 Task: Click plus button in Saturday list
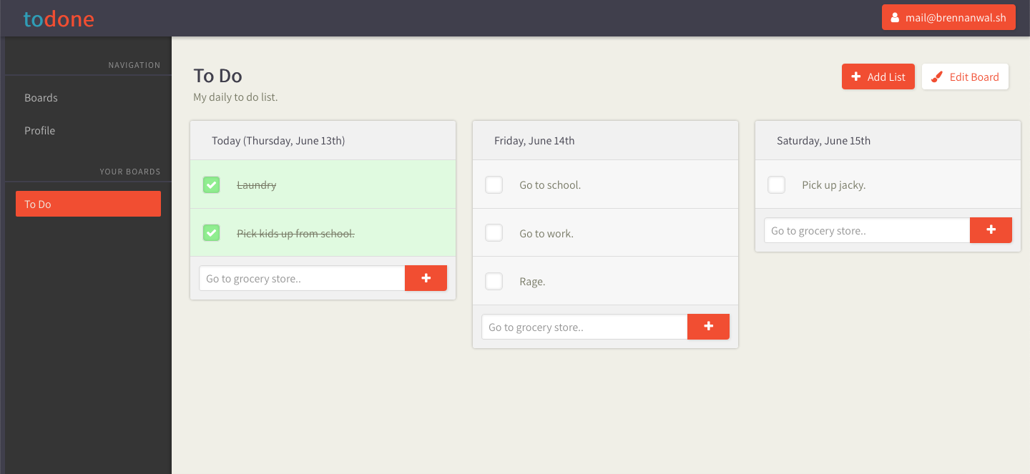pos(991,230)
